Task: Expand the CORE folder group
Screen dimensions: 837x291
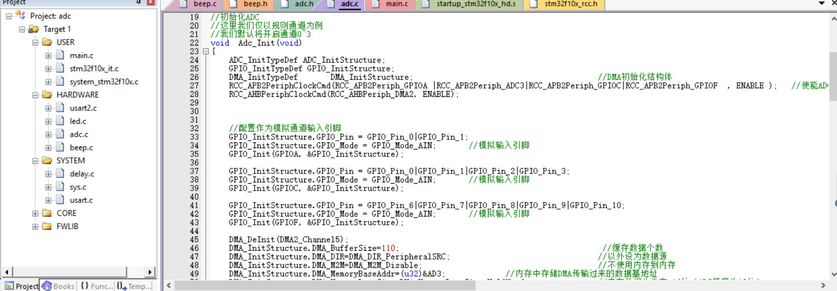Action: coord(35,213)
